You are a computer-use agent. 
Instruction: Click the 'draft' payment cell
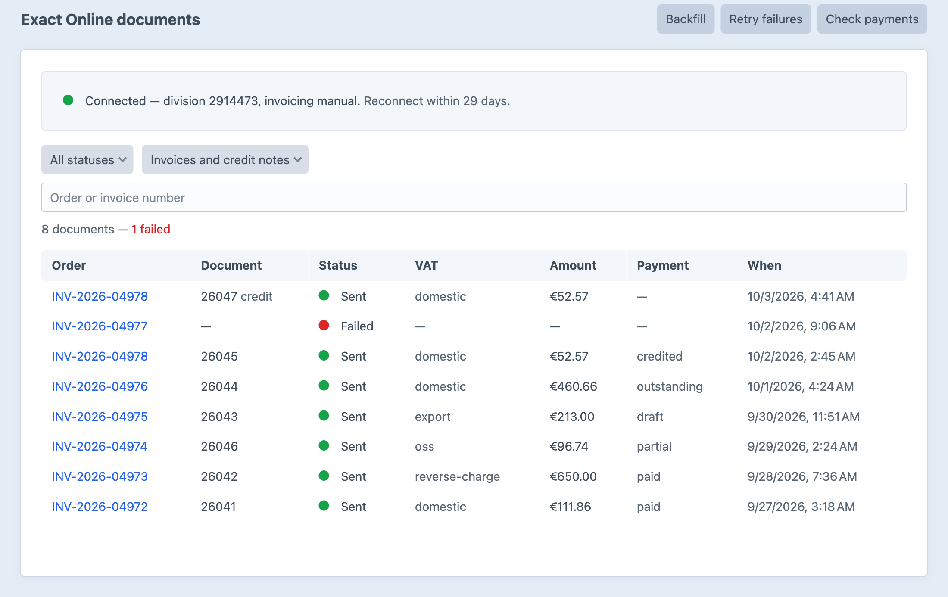650,417
